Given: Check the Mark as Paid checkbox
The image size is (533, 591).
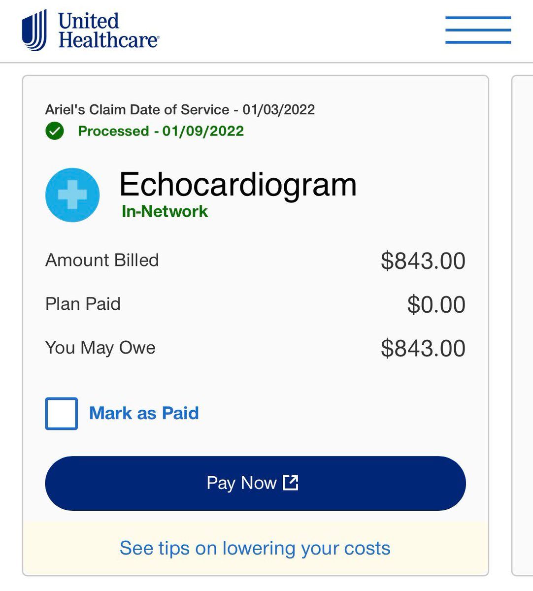Looking at the screenshot, I should click(62, 414).
